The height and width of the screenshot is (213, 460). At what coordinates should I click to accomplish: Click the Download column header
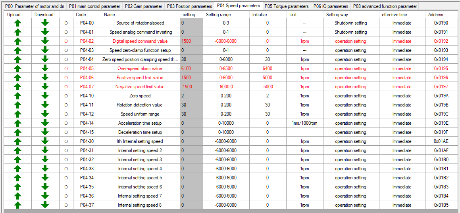click(x=45, y=14)
